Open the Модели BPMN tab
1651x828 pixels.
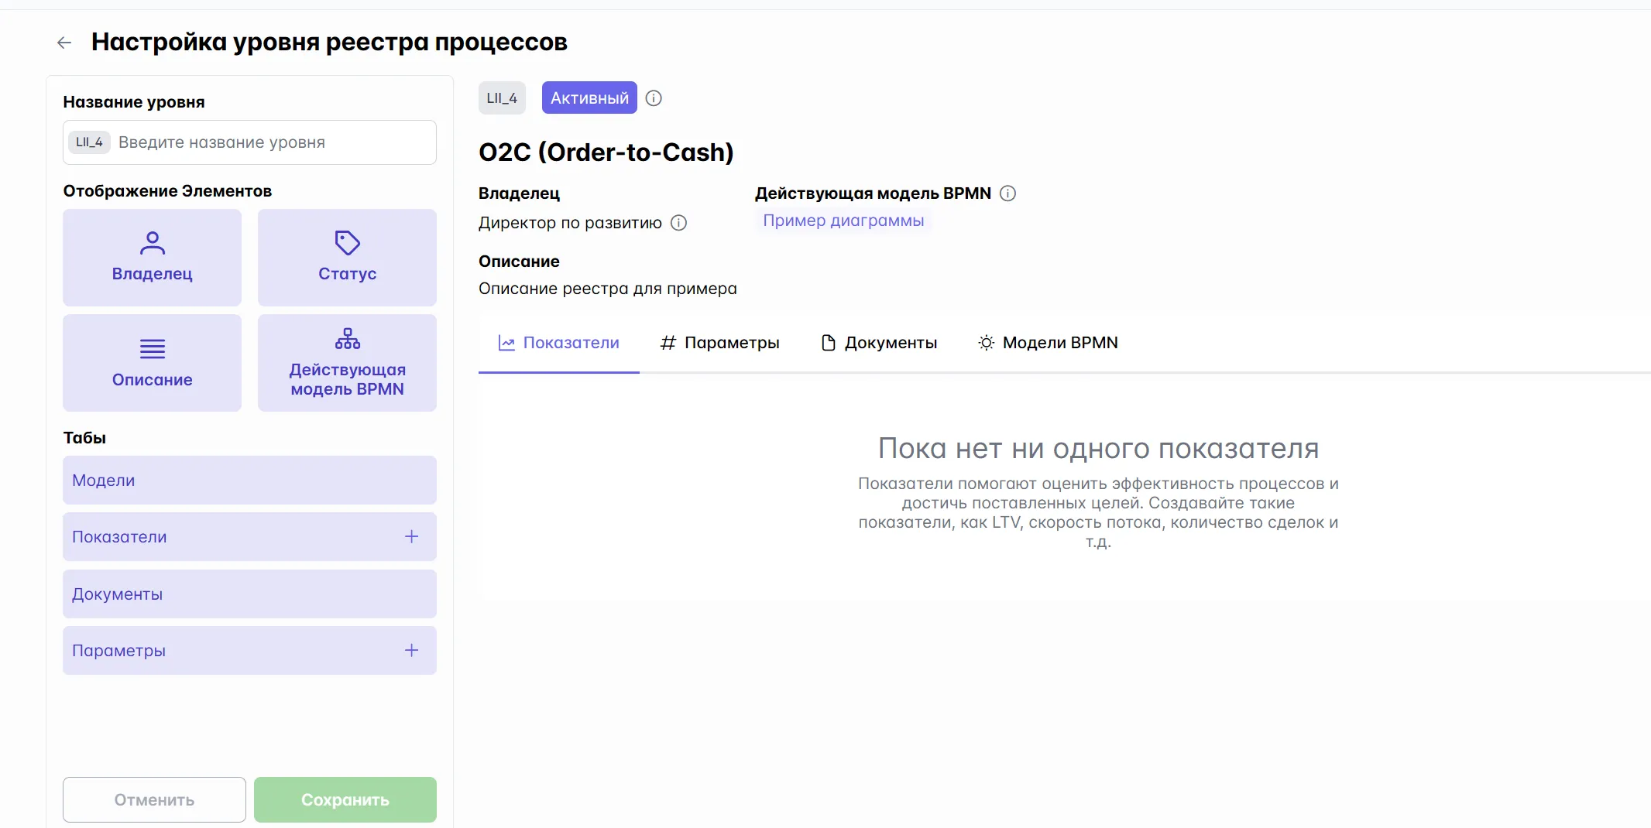(1048, 343)
